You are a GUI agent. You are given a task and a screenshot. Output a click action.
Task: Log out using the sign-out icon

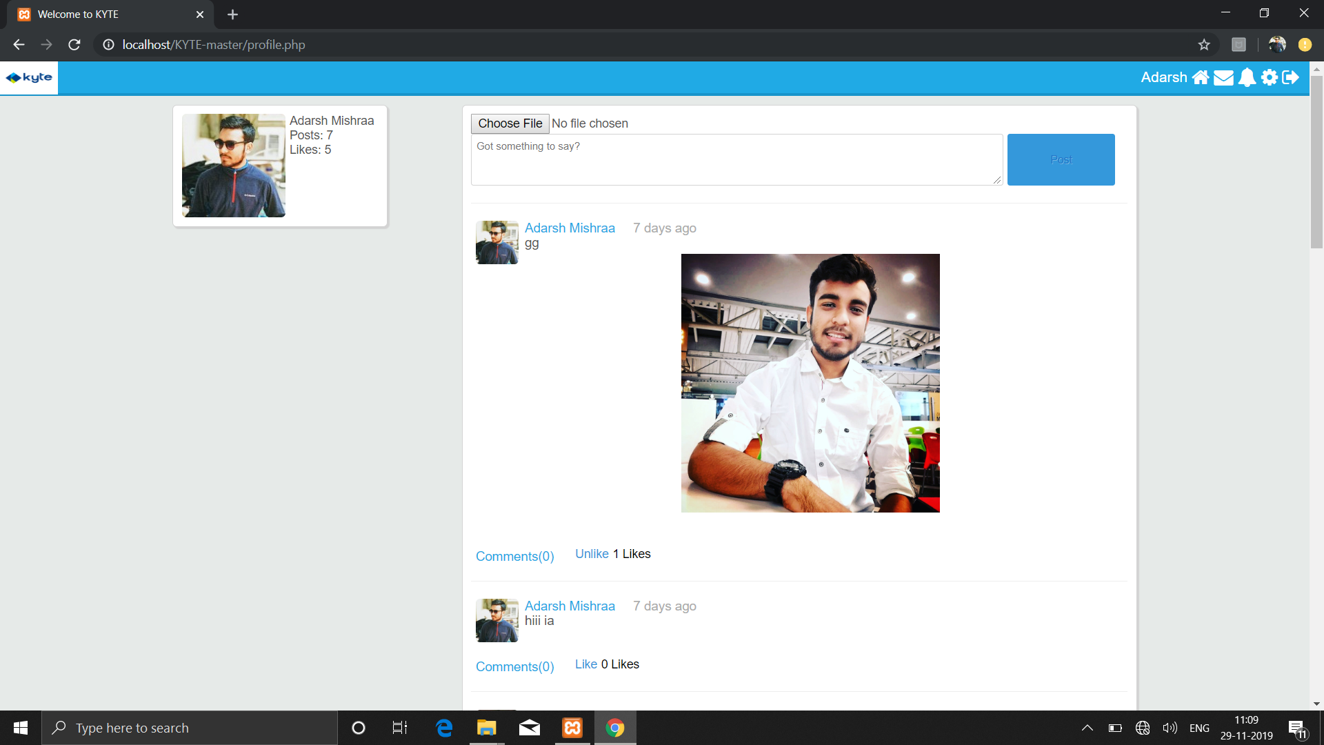click(x=1291, y=77)
